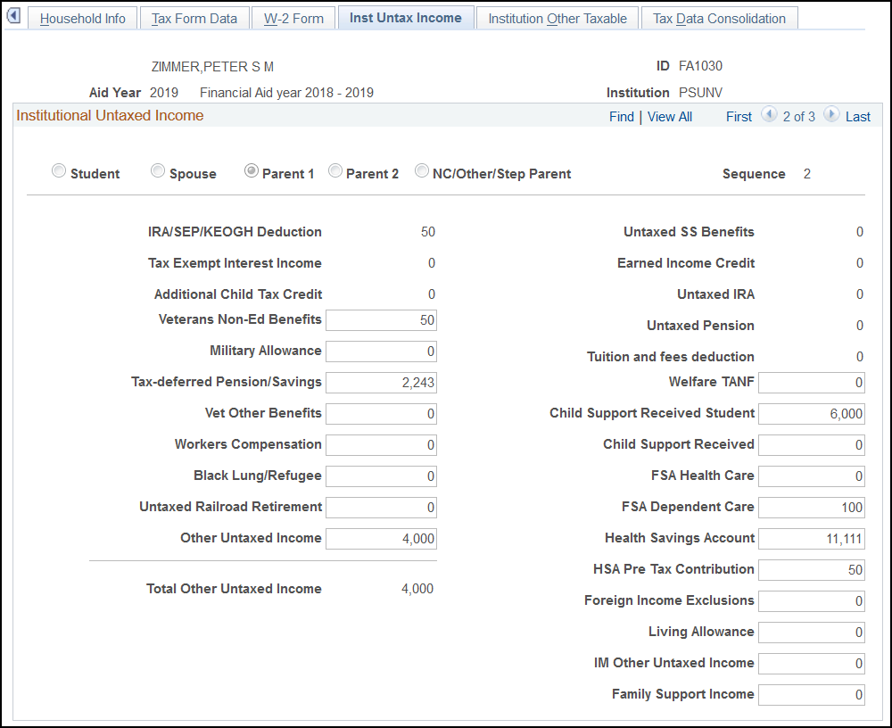Jump to the First record

pyautogui.click(x=739, y=116)
